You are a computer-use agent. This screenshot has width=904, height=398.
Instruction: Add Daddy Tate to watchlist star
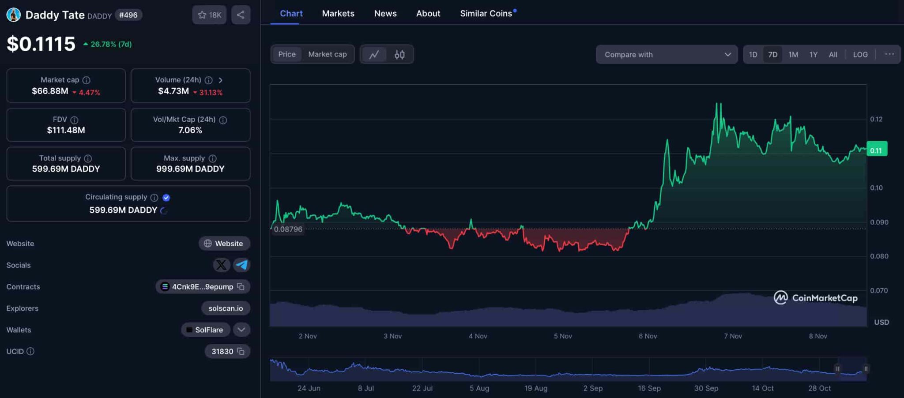click(209, 15)
